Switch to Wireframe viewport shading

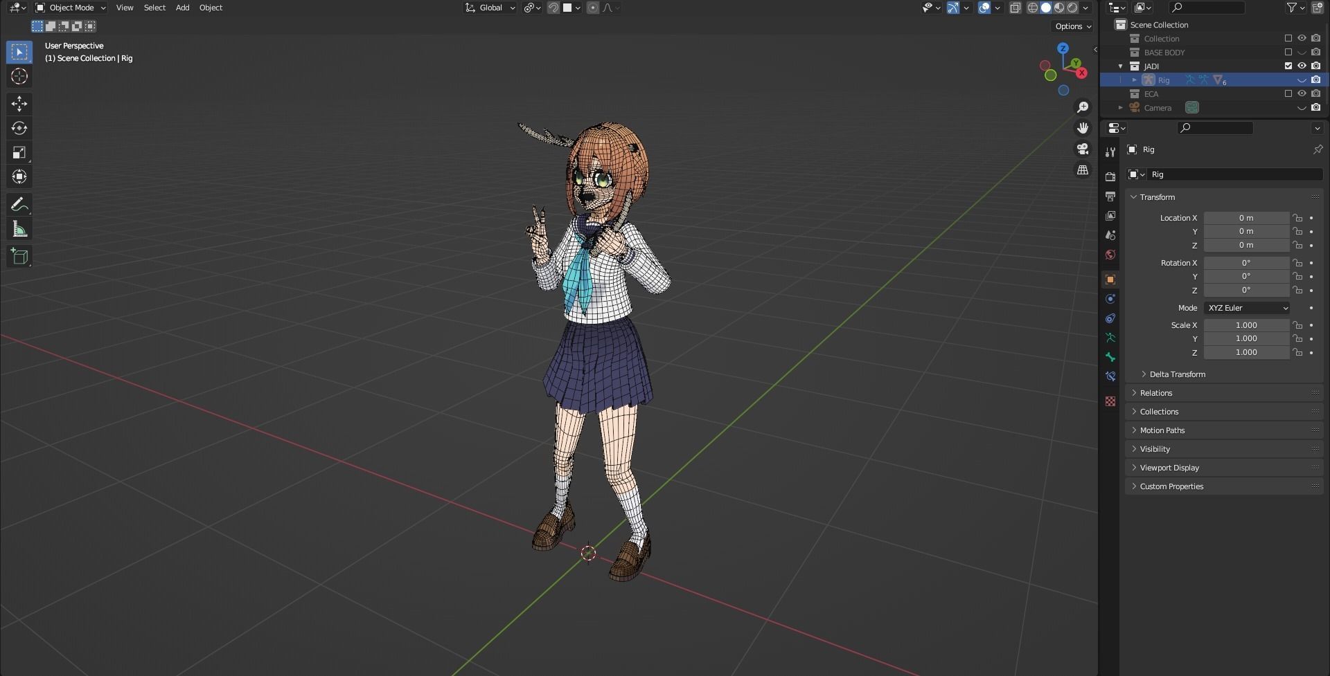tap(1033, 8)
